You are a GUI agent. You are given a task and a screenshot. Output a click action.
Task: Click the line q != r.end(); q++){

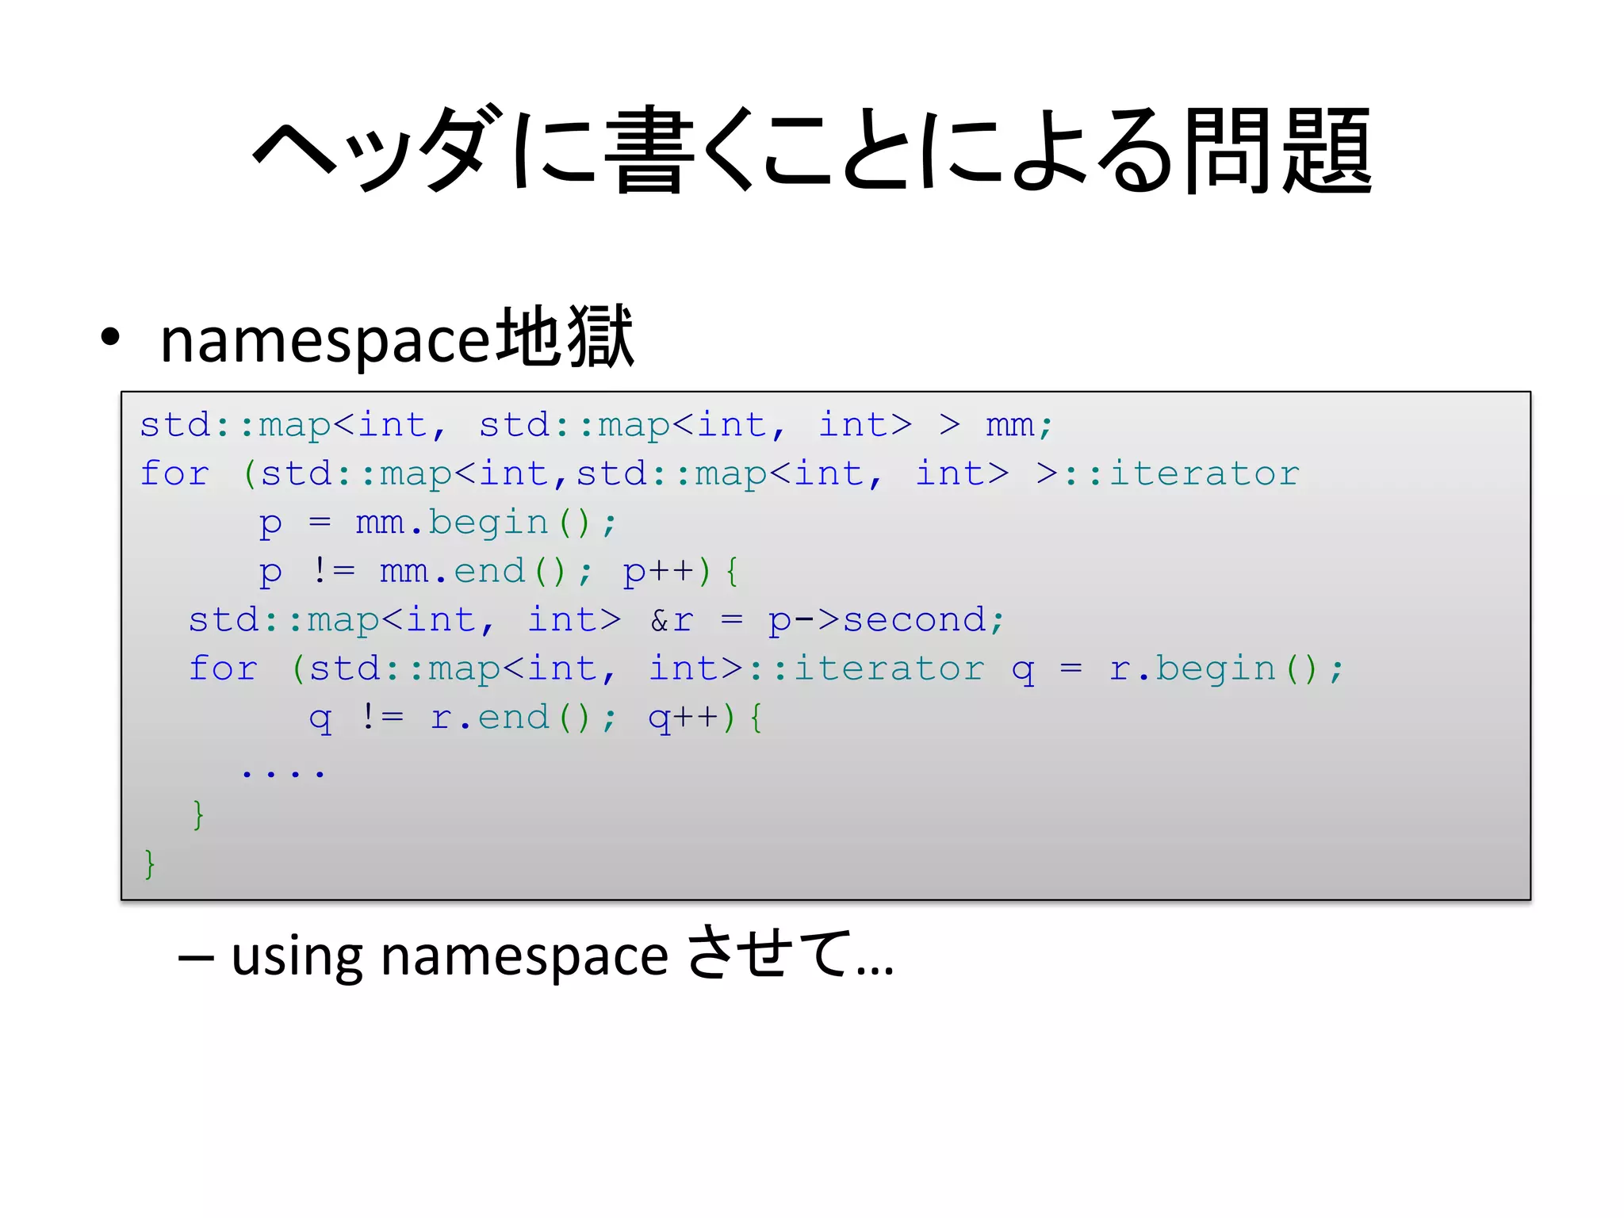(536, 718)
